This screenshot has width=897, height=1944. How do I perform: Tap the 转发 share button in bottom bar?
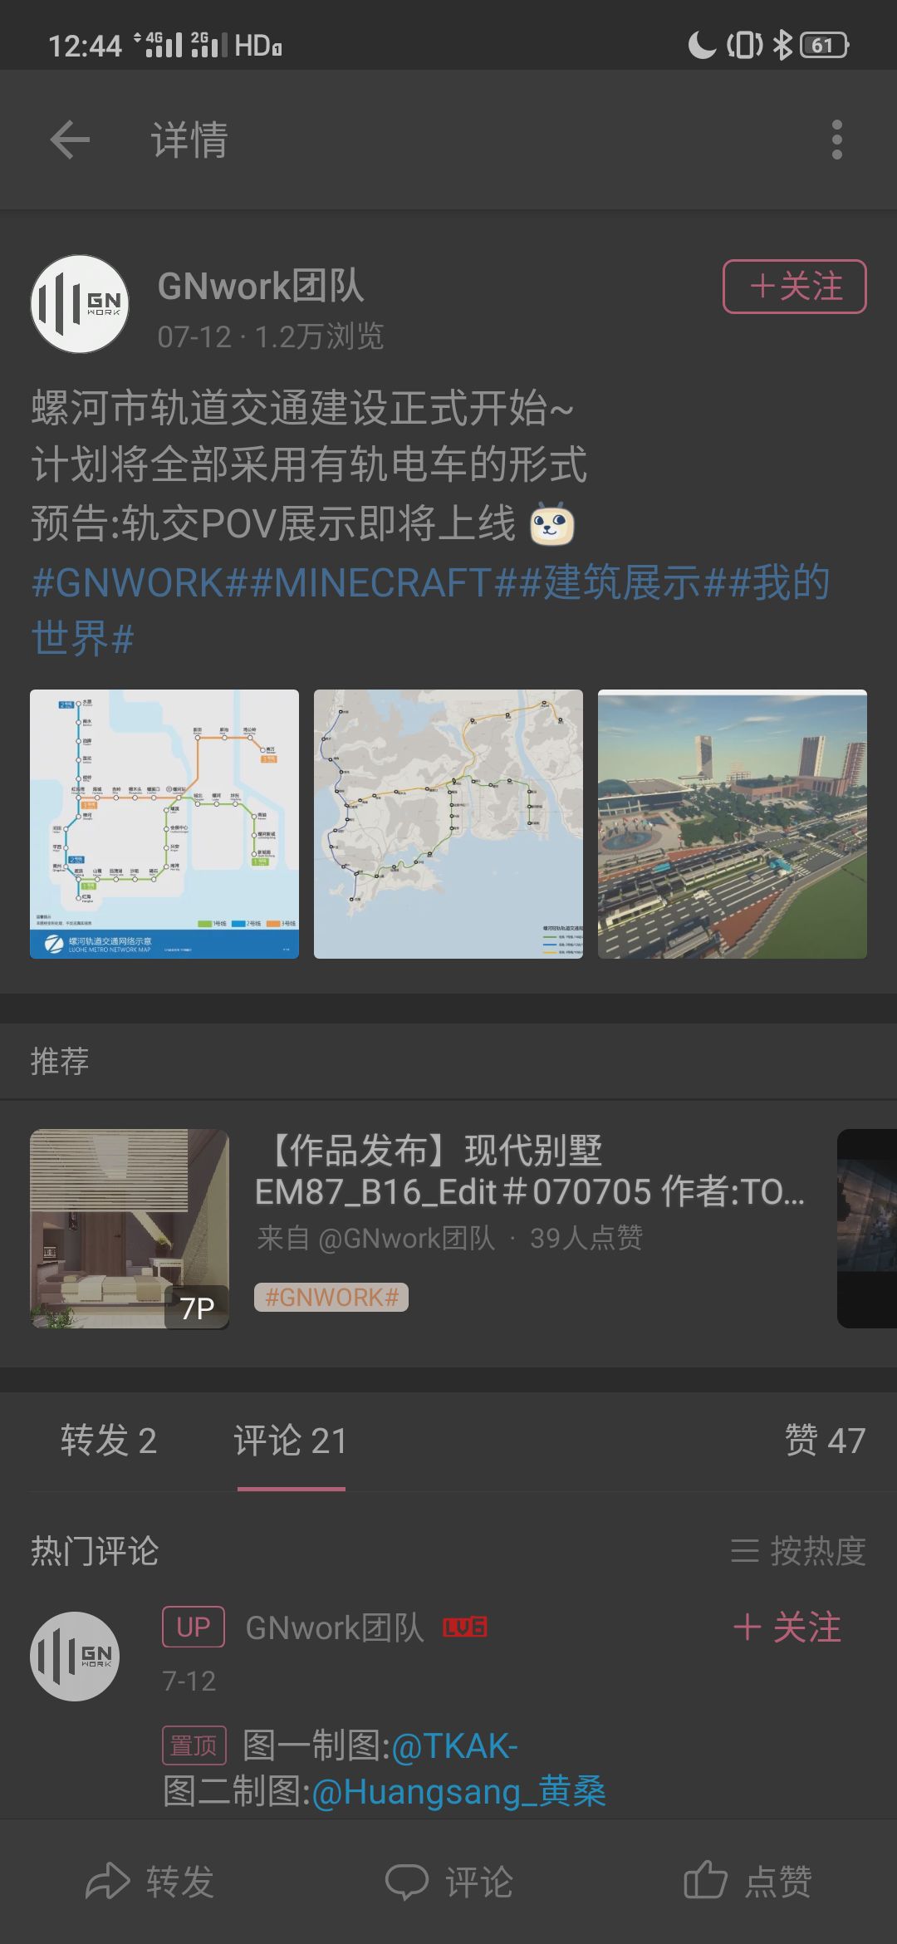(149, 1882)
